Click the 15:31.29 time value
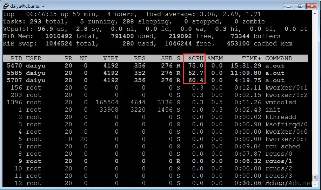321x190 pixels. (246, 66)
